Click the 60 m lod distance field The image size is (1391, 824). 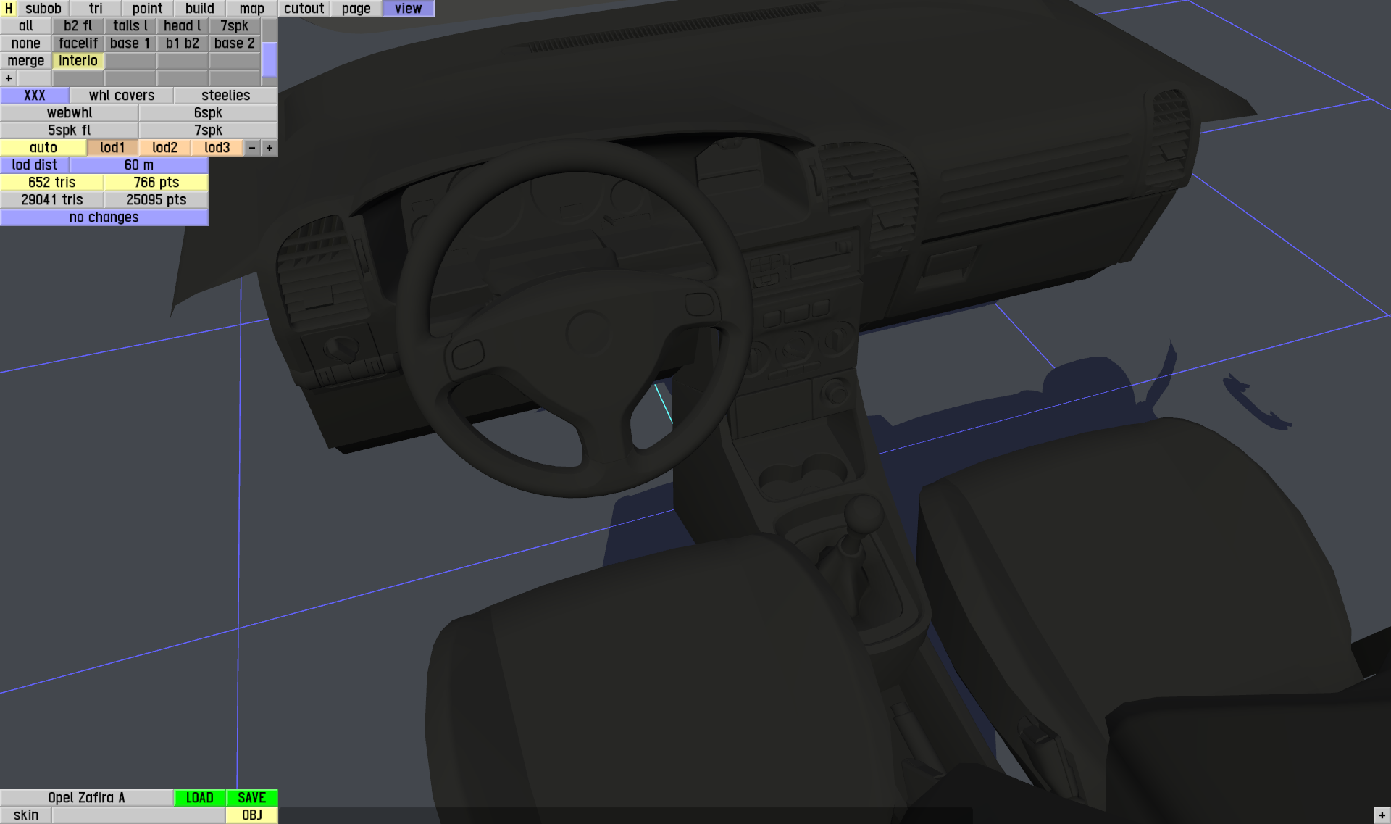click(139, 165)
